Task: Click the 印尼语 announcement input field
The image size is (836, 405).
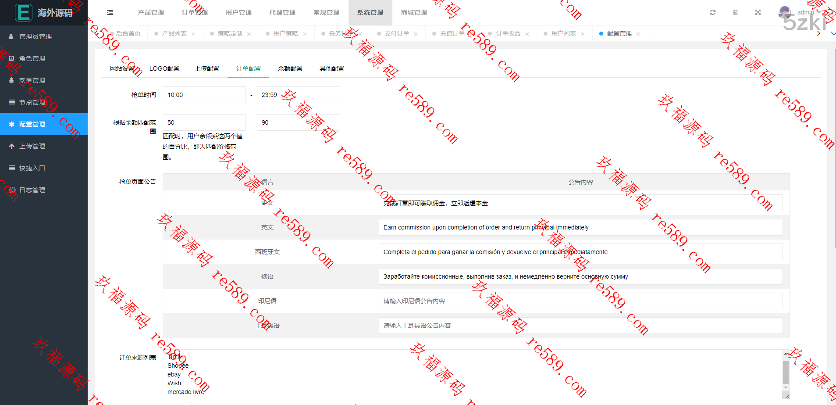Action: pyautogui.click(x=580, y=301)
